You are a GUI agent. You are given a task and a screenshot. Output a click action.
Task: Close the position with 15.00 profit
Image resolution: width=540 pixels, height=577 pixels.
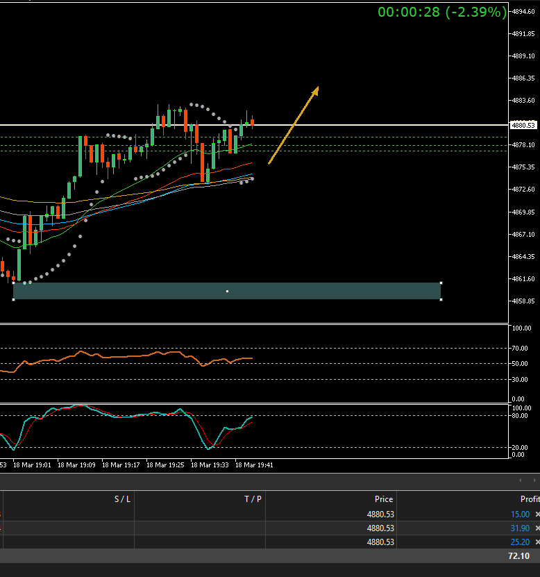[x=537, y=515]
